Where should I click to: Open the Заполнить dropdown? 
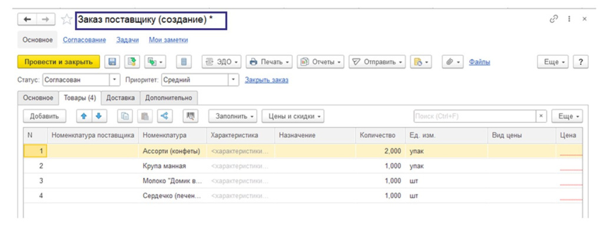click(x=233, y=116)
